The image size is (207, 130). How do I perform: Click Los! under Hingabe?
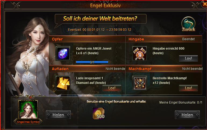[x=188, y=58]
